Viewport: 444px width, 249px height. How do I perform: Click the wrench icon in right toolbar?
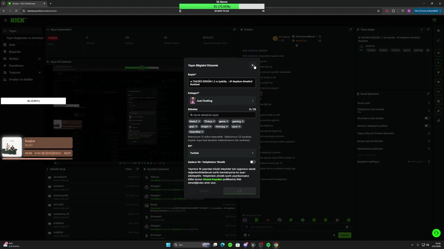[439, 111]
